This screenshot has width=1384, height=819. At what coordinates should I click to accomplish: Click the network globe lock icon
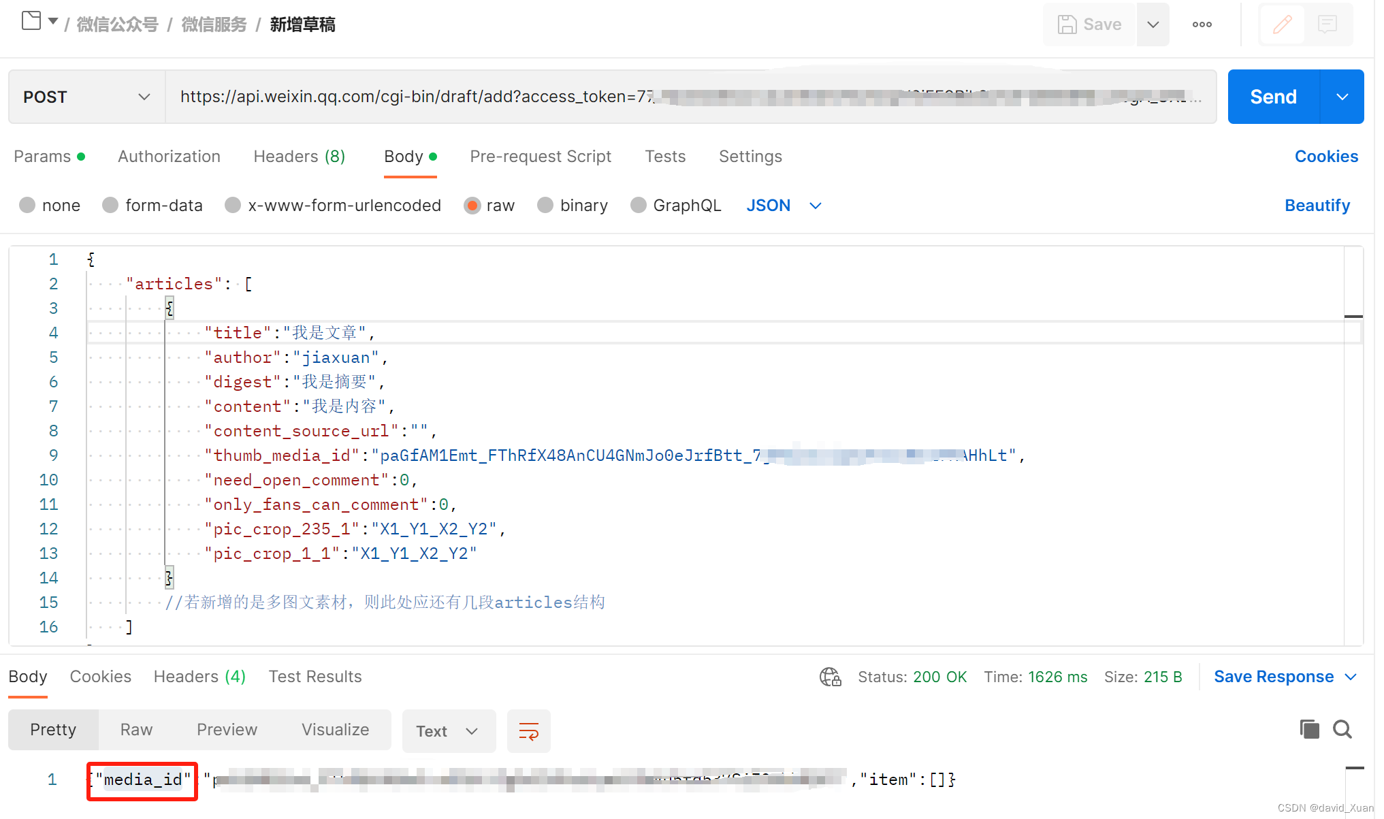click(x=830, y=677)
